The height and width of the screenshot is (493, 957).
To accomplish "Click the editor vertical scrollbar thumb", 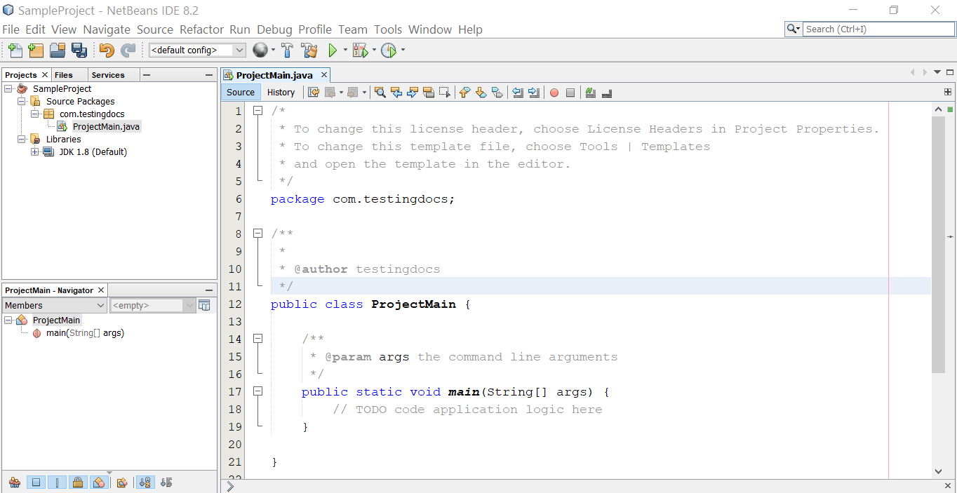I will (x=938, y=245).
